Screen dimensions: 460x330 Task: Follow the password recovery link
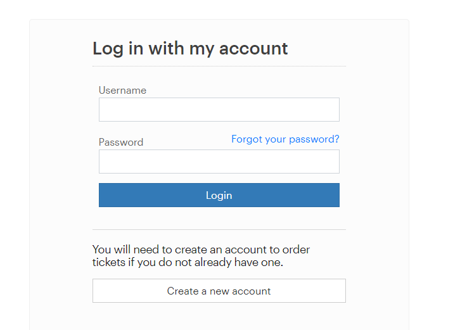pyautogui.click(x=285, y=139)
